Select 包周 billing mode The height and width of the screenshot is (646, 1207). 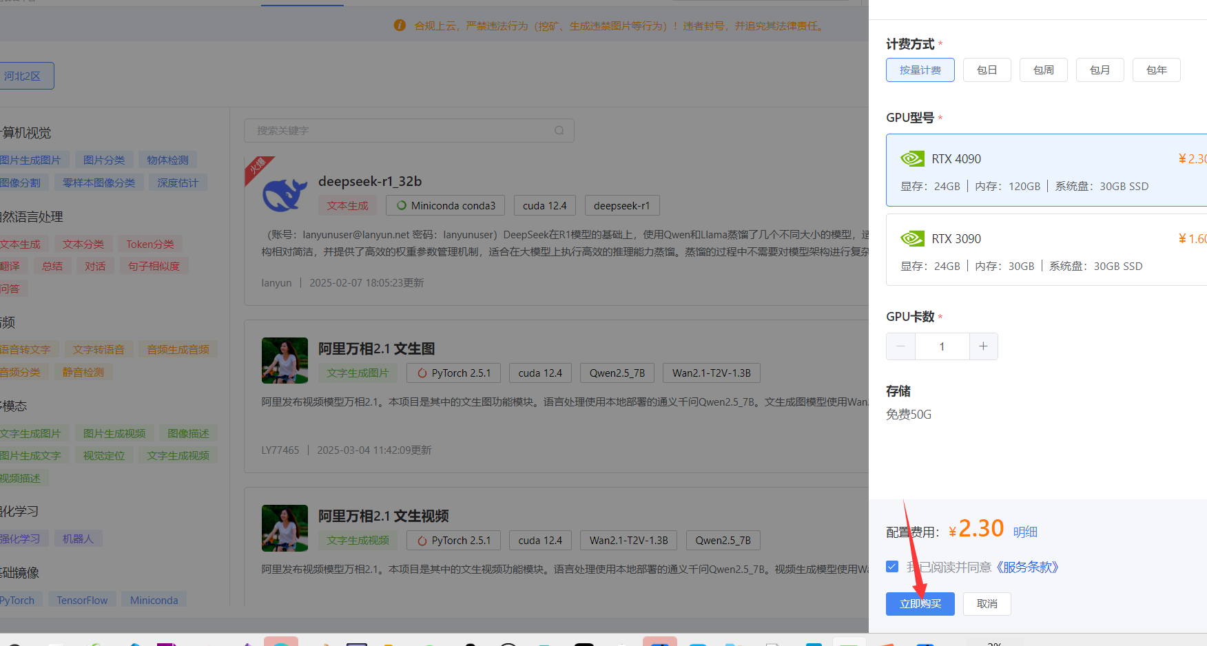pyautogui.click(x=1044, y=70)
